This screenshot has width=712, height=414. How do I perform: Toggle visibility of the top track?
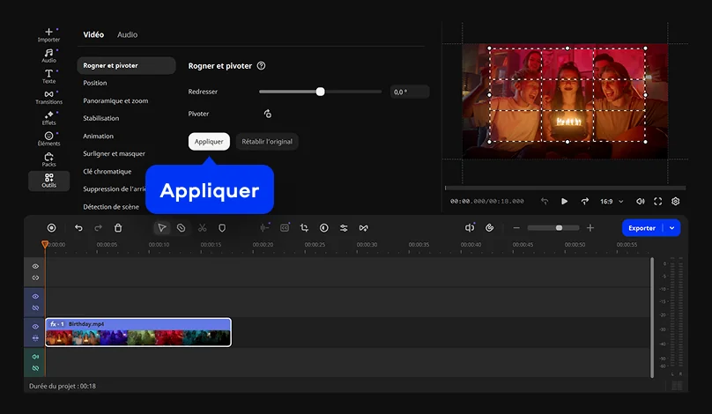coord(35,266)
